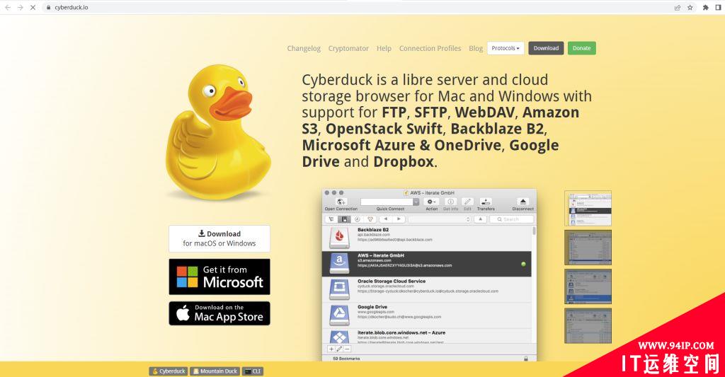
Task: Switch to the browser outline view icon
Action: 331,219
